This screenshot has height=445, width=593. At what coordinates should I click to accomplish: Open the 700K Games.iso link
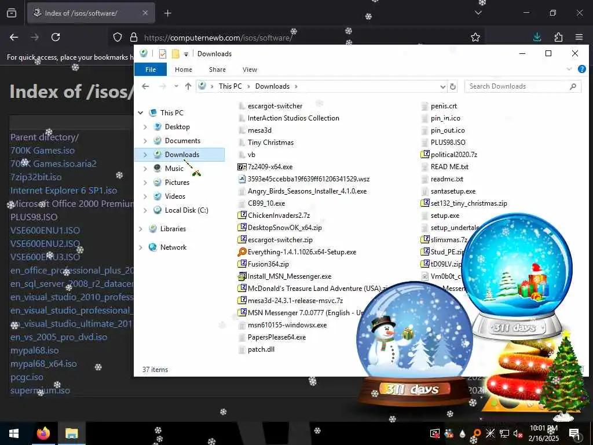(42, 151)
